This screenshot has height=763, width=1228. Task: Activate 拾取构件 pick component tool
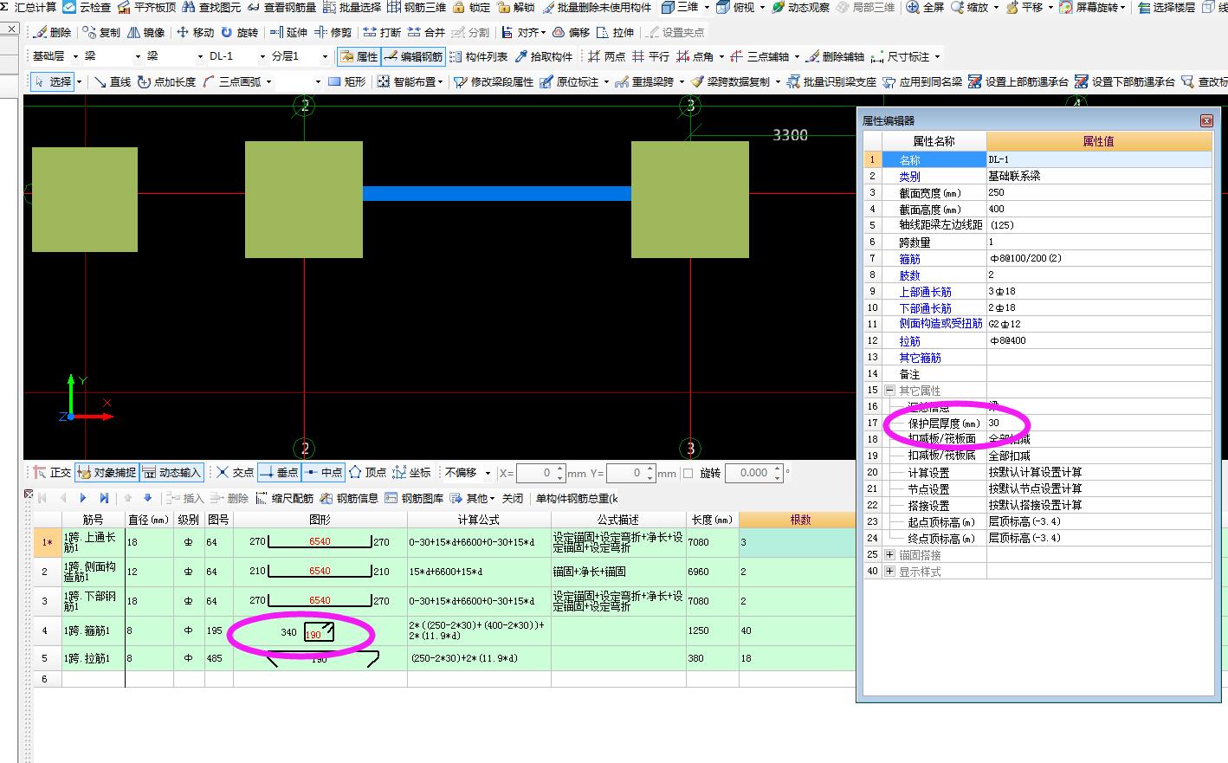pos(543,56)
